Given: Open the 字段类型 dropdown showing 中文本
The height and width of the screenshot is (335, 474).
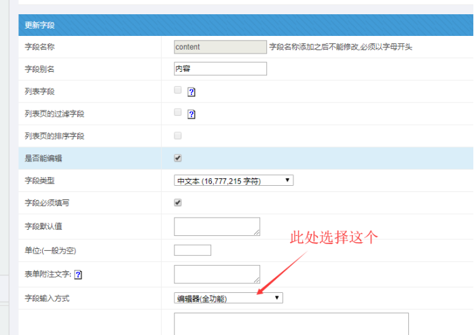Looking at the screenshot, I should click(x=234, y=180).
